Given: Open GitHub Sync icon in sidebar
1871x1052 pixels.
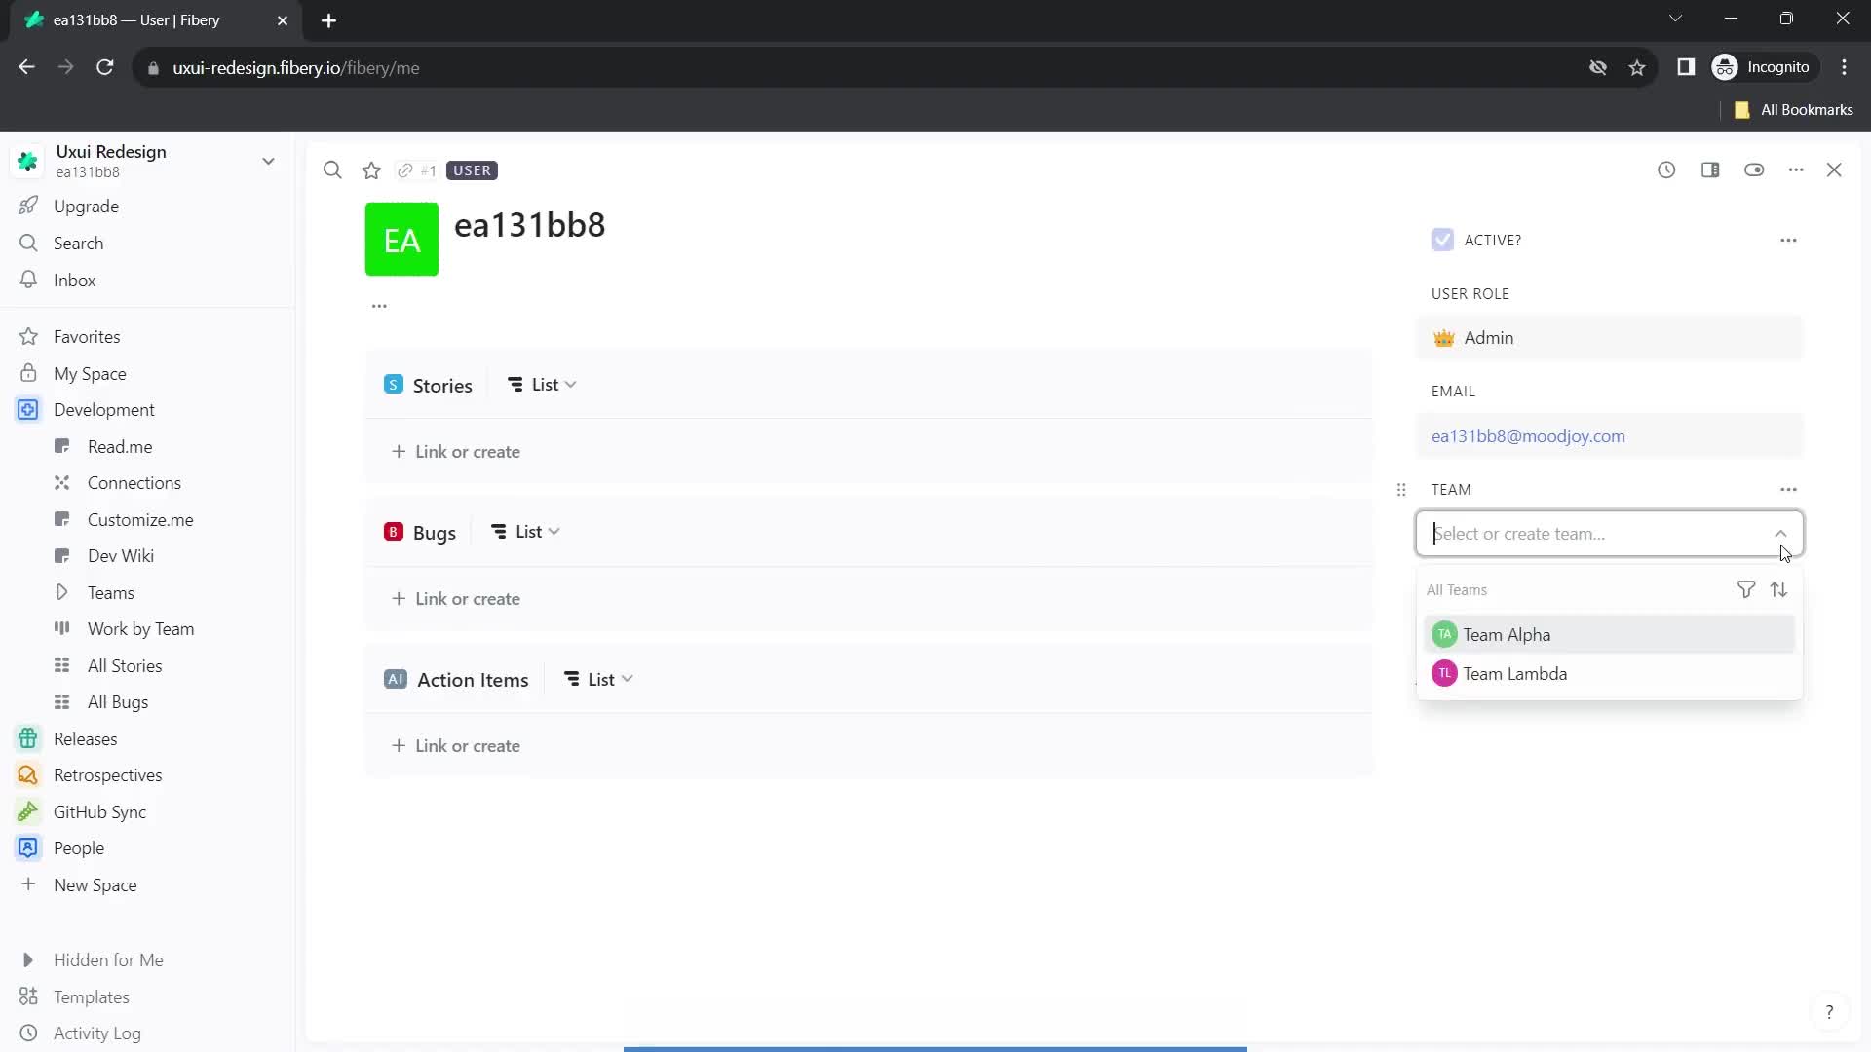Looking at the screenshot, I should click(28, 811).
